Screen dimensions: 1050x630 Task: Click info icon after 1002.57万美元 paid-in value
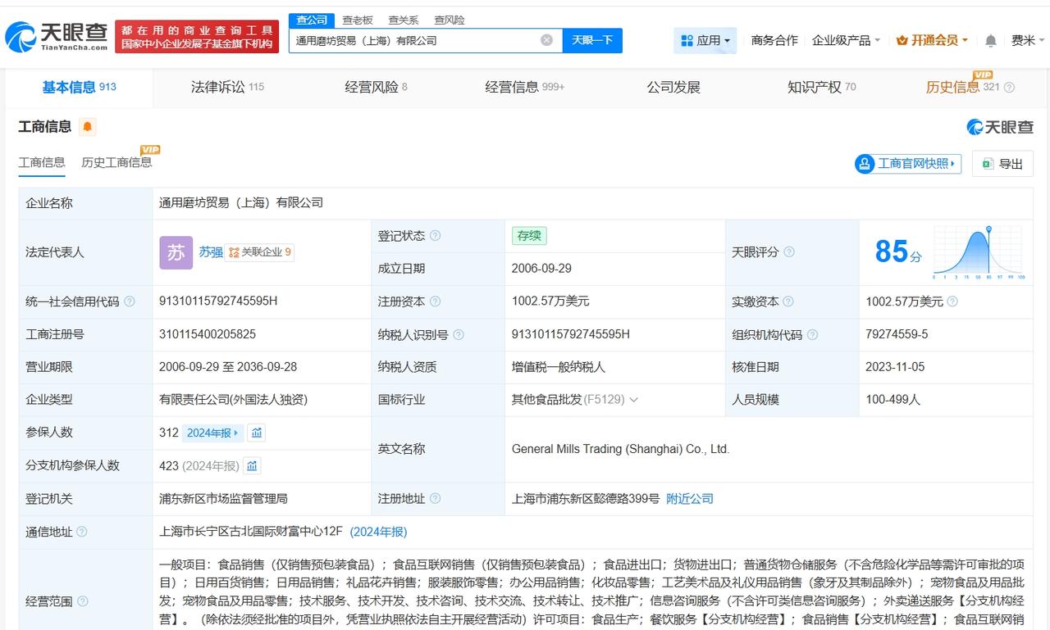pos(952,301)
